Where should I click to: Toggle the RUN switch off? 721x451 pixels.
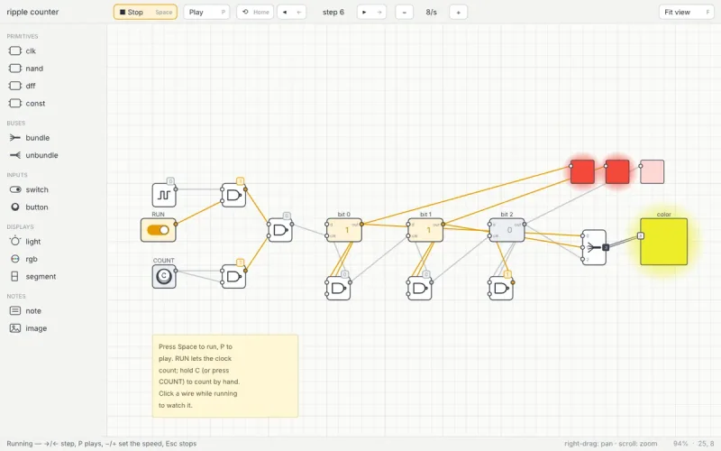159,230
